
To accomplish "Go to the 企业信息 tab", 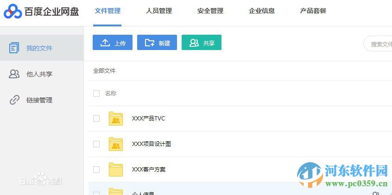I will [262, 11].
